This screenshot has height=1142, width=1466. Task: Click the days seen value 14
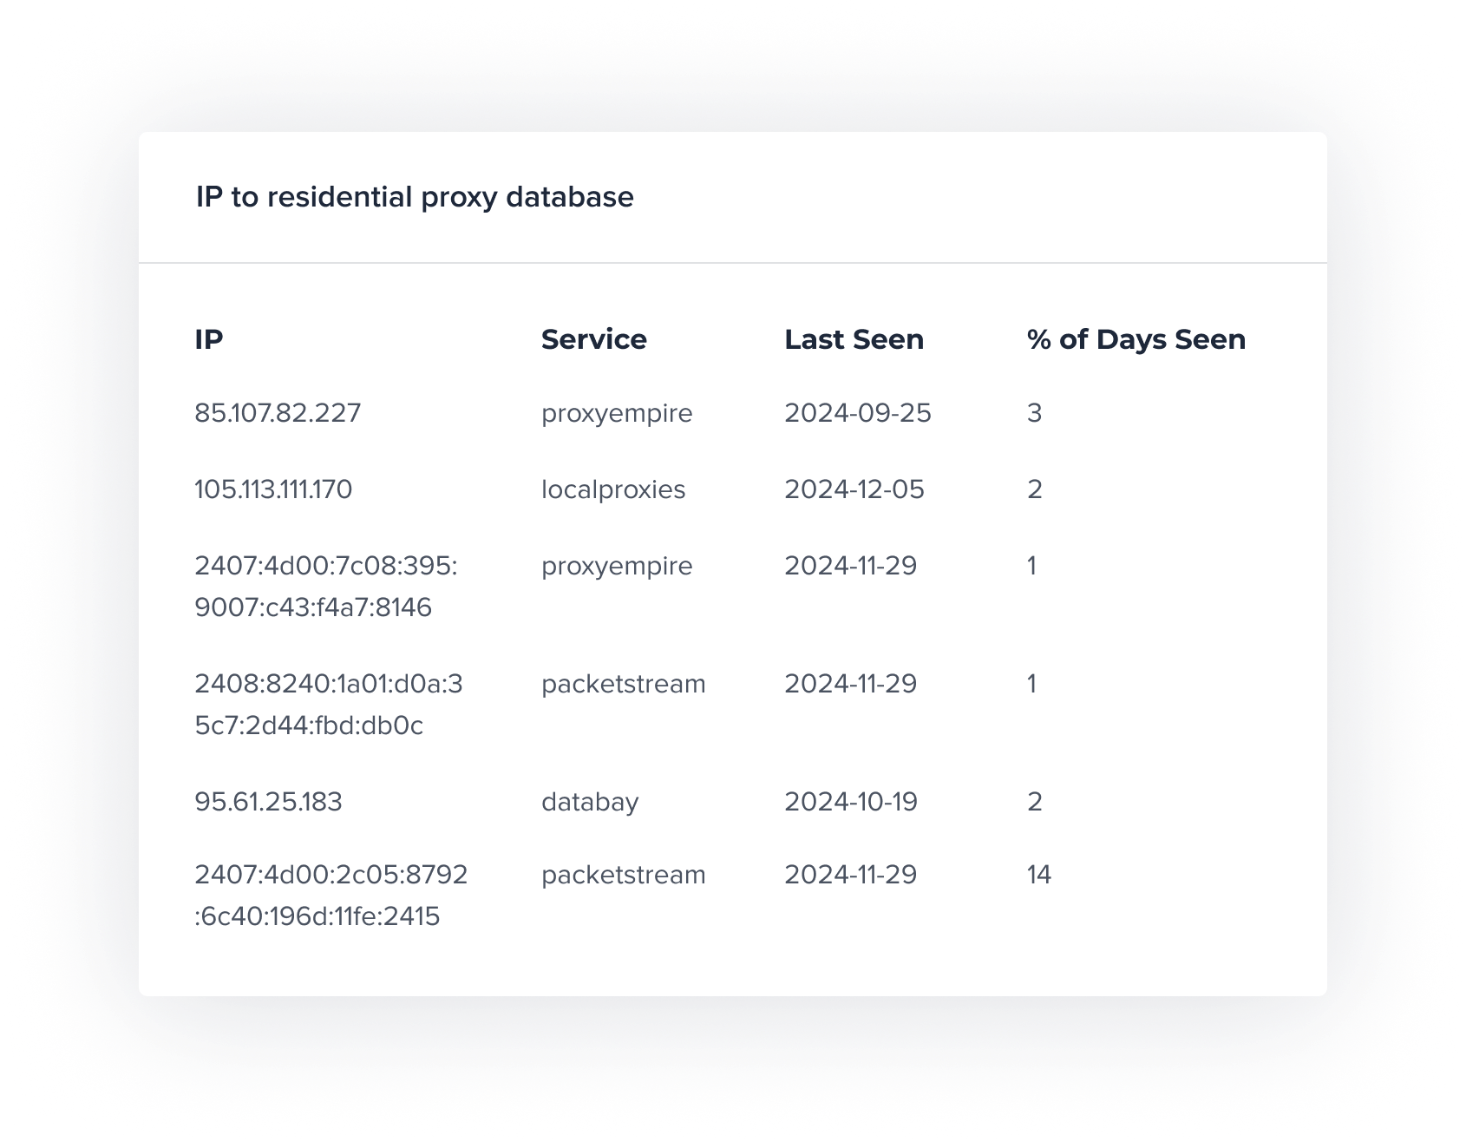(1039, 875)
